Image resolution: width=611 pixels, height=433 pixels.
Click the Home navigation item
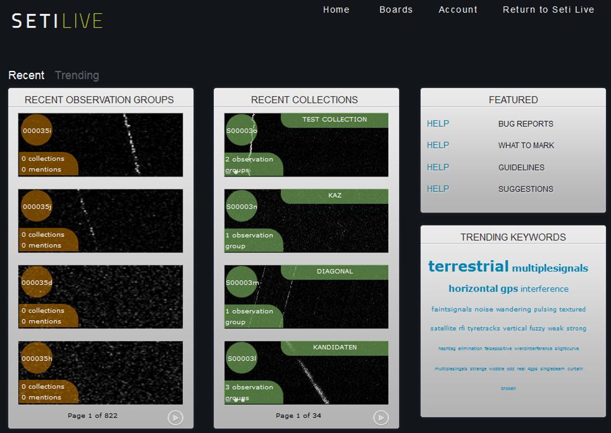pyautogui.click(x=336, y=9)
